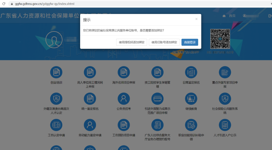Open 广东人社综合服务大厅业务办理预约取号

[x=157, y=125]
